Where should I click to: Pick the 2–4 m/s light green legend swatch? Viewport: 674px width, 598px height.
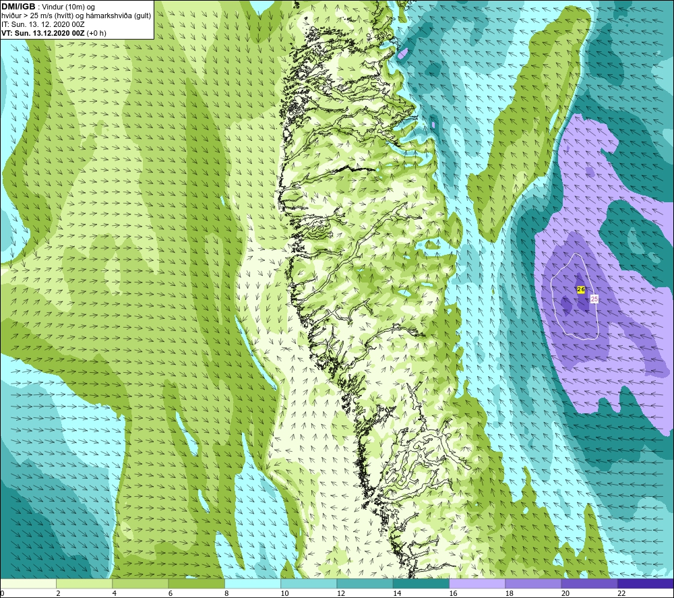[x=84, y=583]
